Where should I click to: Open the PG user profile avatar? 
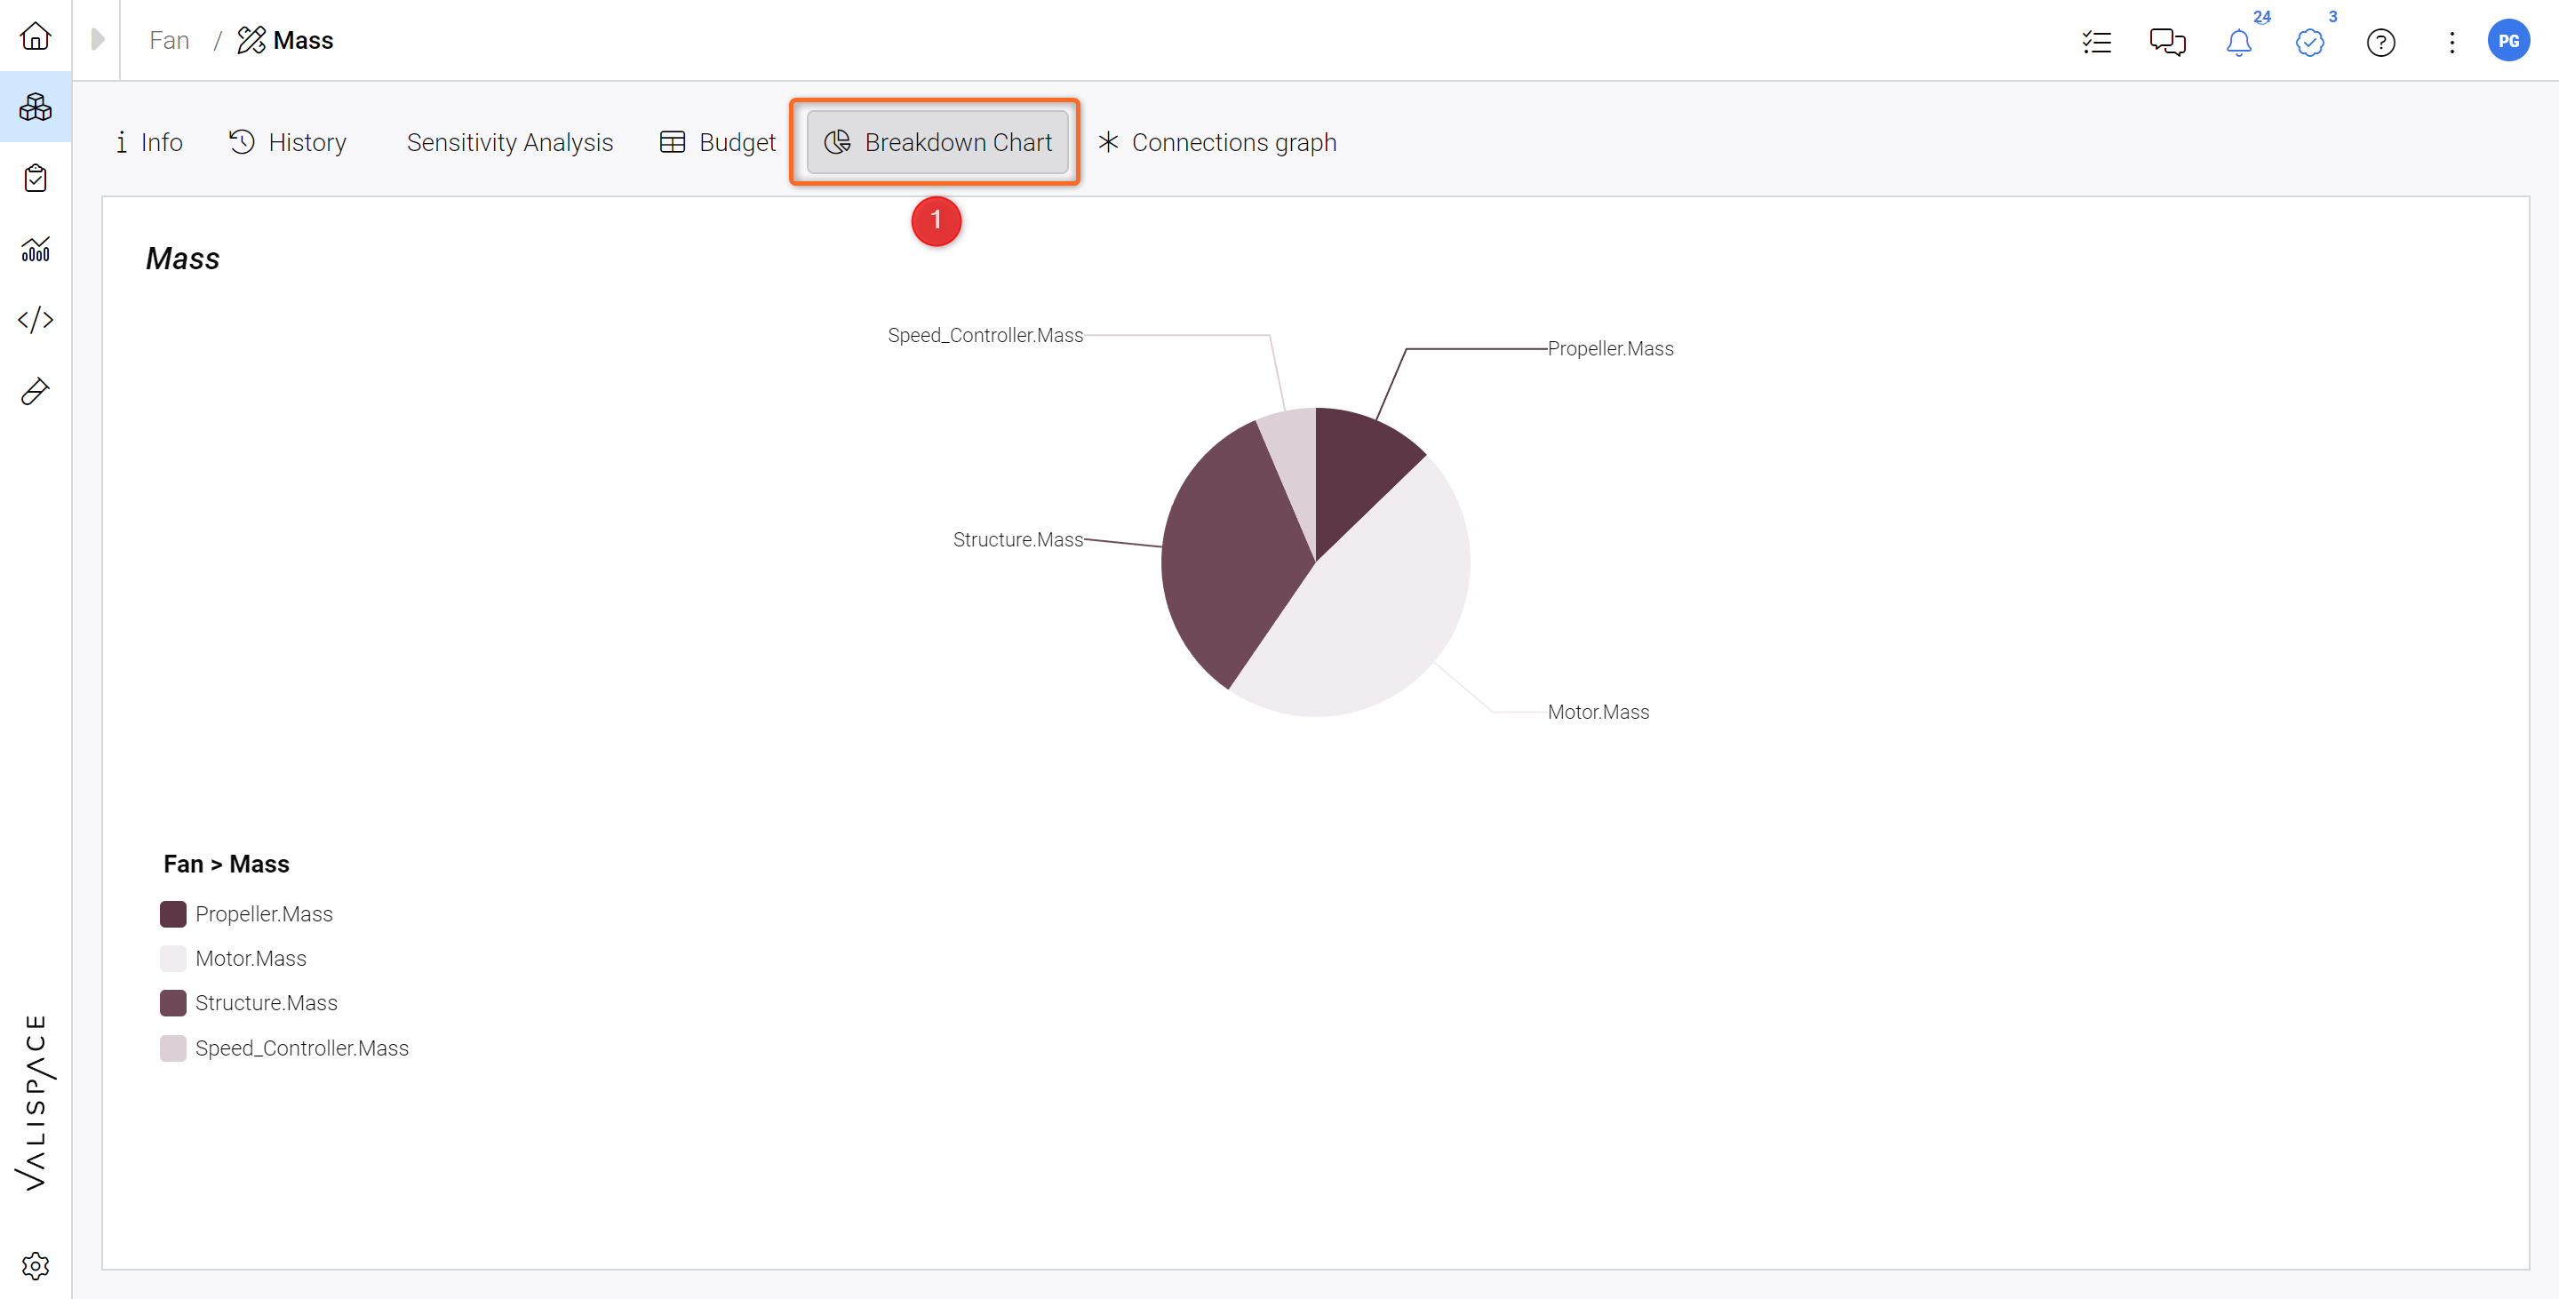click(x=2508, y=41)
